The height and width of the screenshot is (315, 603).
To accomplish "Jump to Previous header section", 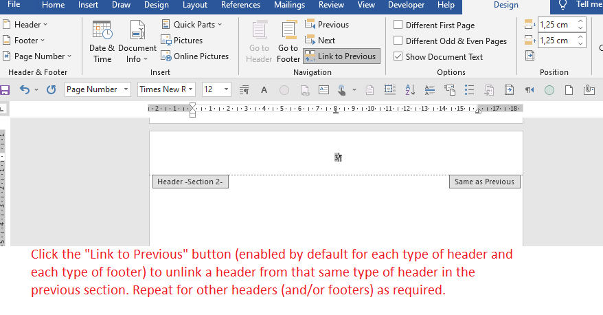I will pos(327,24).
